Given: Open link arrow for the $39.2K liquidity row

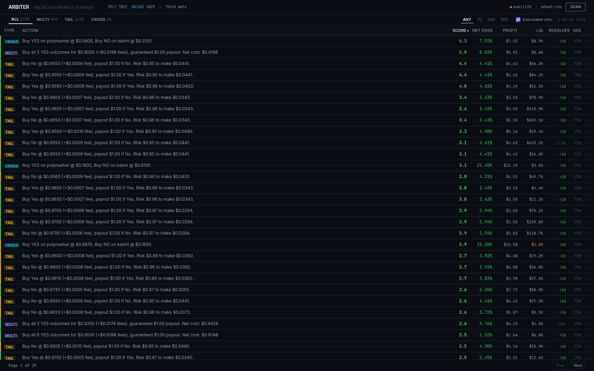Looking at the screenshot, I should (x=589, y=256).
